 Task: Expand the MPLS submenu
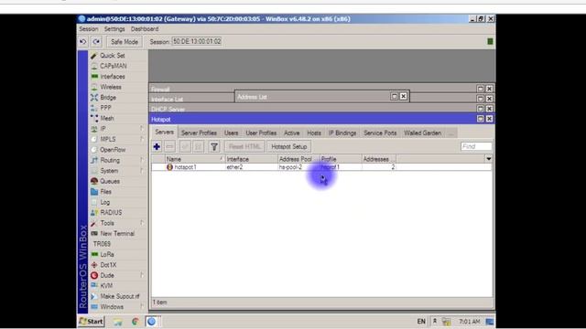click(x=142, y=139)
